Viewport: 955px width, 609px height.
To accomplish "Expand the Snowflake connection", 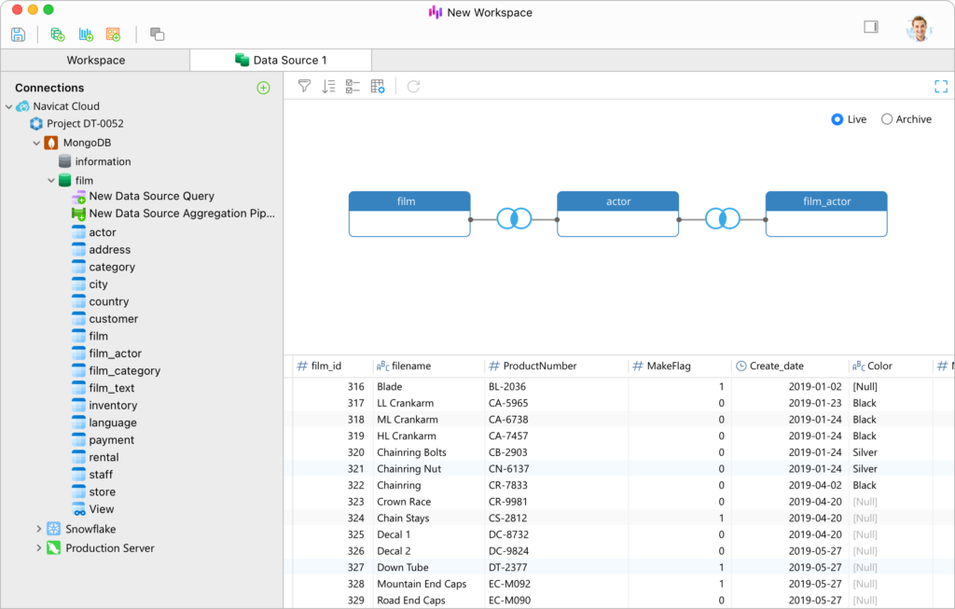I will pyautogui.click(x=39, y=529).
